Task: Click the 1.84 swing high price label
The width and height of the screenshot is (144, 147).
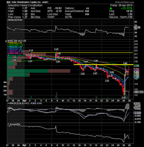Action: coord(86,62)
